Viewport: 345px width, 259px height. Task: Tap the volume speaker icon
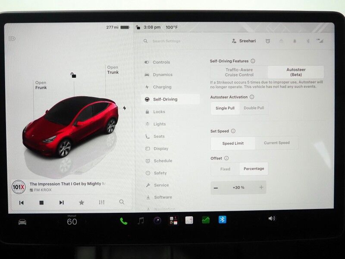click(272, 218)
